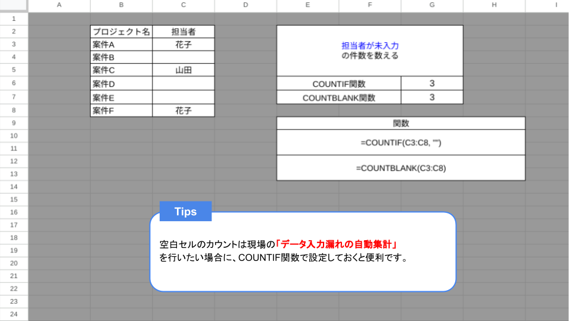Click the 関数 header cell
The image size is (572, 321).
(401, 123)
